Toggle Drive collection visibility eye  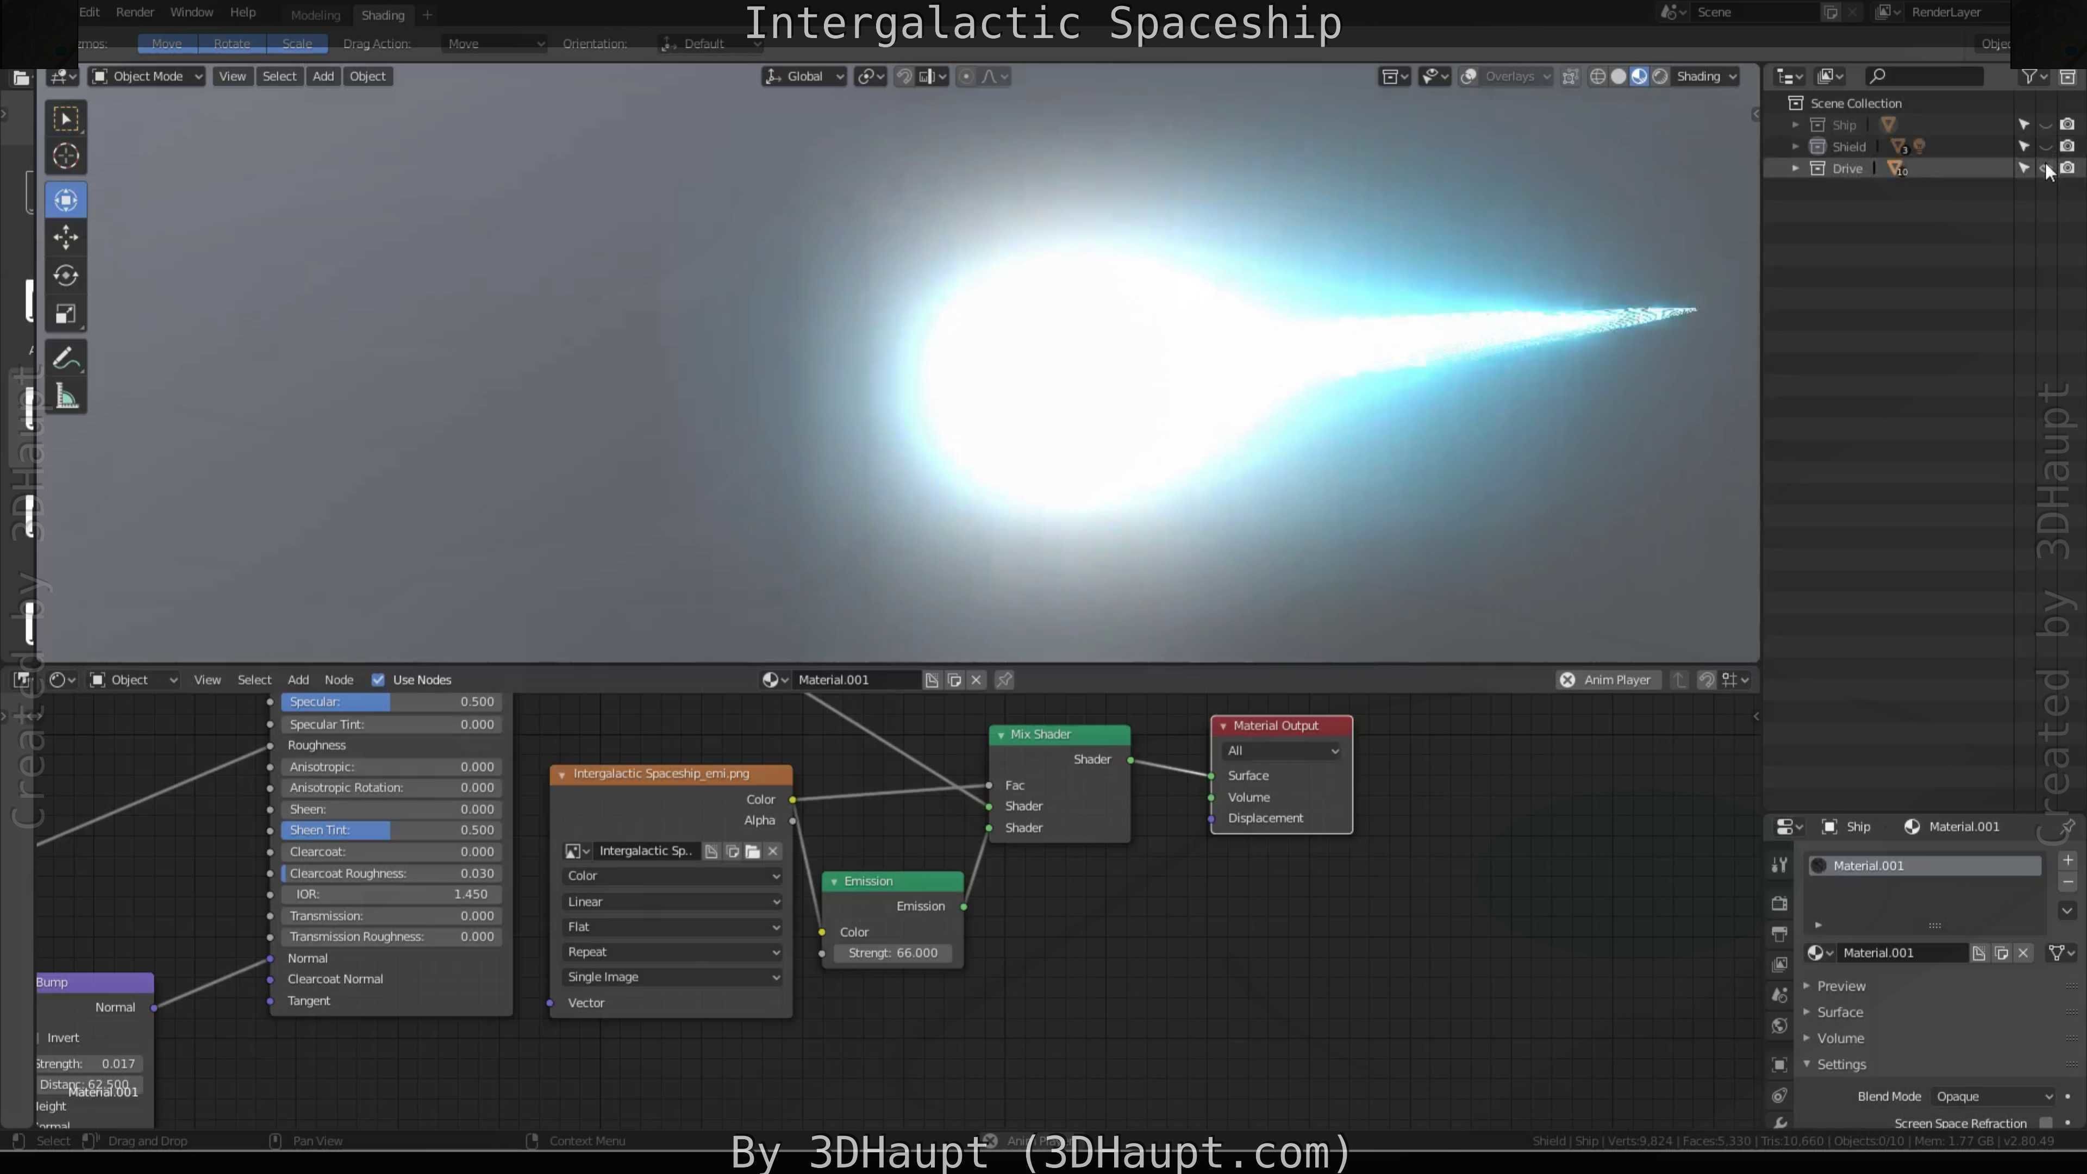click(2045, 168)
